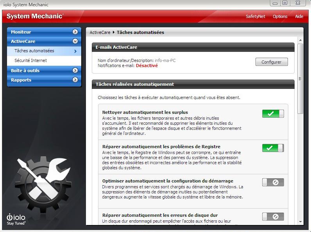Click the Configurer button
This screenshot has height=232, width=311.
[x=272, y=62]
